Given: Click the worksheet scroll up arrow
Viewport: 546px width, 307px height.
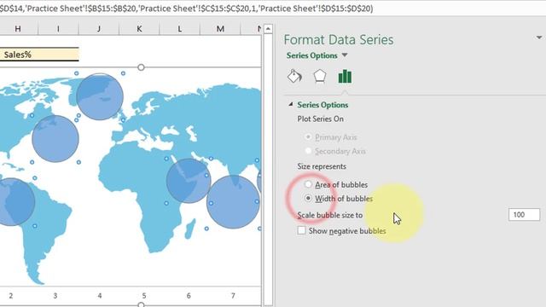Looking at the screenshot, I should 268,29.
